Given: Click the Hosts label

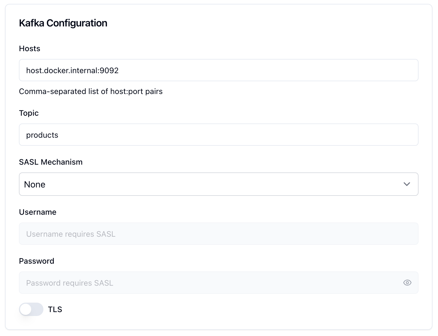Looking at the screenshot, I should [x=29, y=48].
